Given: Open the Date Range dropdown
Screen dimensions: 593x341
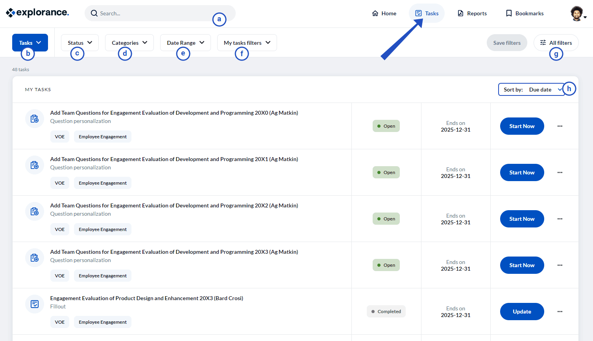Looking at the screenshot, I should point(185,42).
